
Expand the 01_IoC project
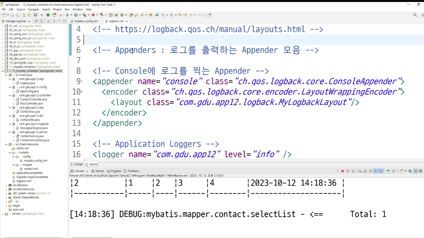tap(3, 26)
